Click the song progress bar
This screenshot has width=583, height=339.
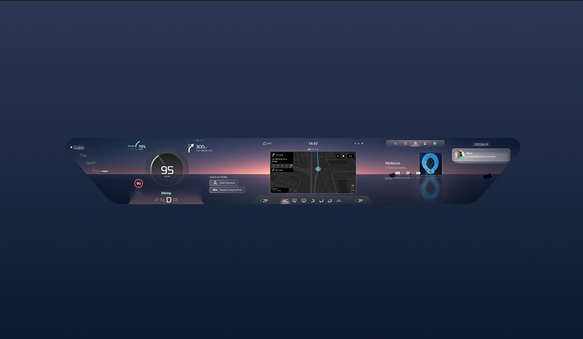(413, 178)
